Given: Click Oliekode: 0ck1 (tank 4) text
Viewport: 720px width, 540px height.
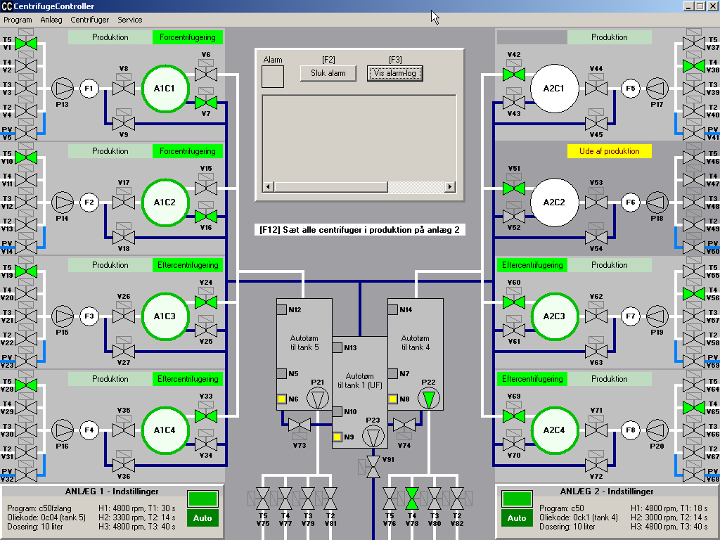Looking at the screenshot, I should tap(579, 517).
